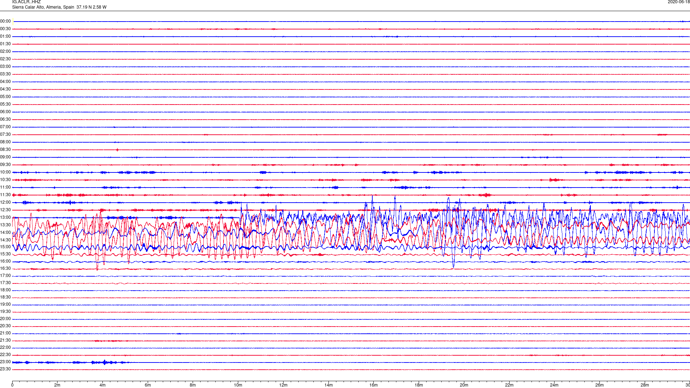Select the 23:30 time row label

5,369
